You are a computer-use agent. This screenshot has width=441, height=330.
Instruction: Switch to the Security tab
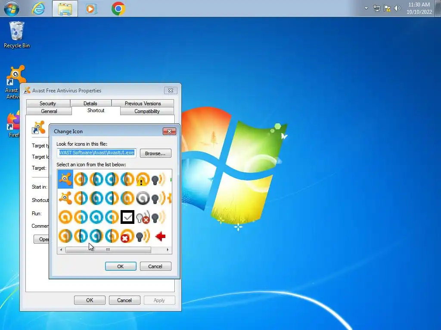click(x=48, y=103)
